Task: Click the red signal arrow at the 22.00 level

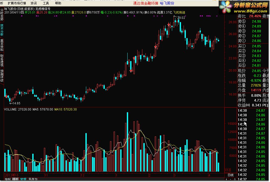Action: [134, 58]
